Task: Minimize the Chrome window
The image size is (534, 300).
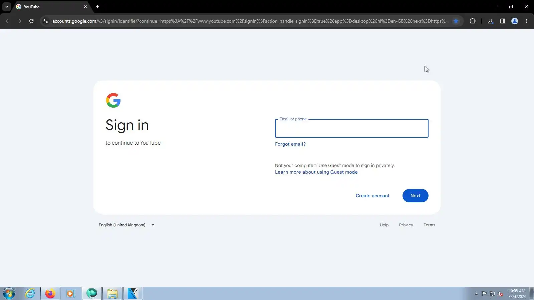Action: (496, 7)
